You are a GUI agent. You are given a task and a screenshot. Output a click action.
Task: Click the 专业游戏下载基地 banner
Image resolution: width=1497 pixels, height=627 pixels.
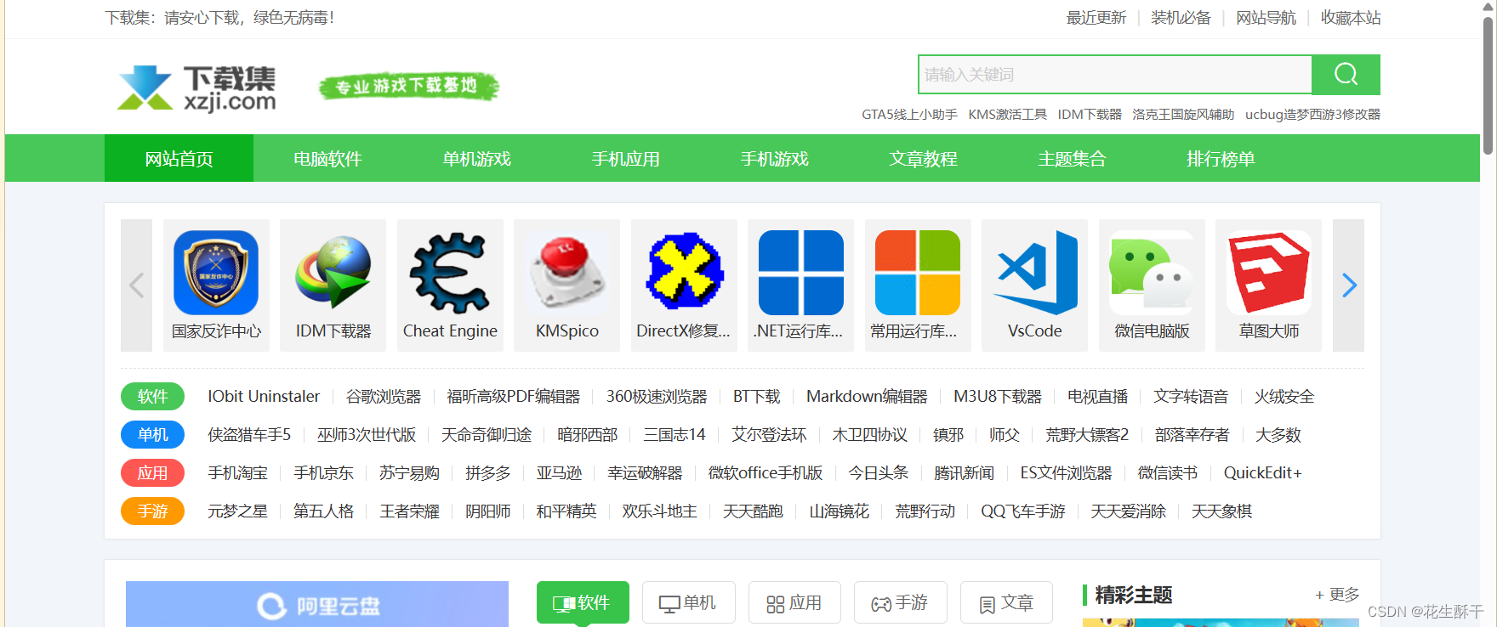pos(408,86)
